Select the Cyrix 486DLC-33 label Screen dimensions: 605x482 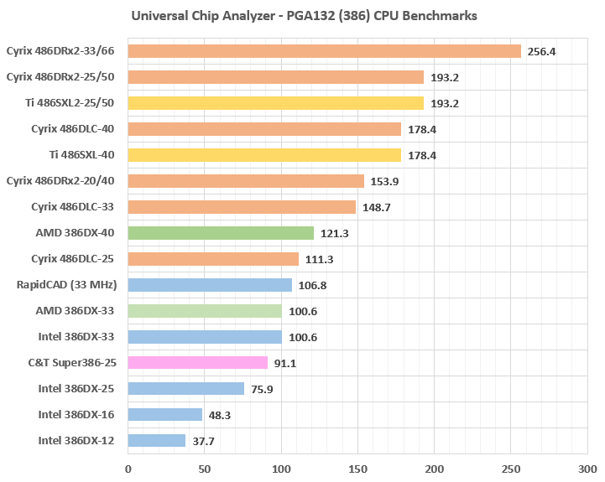(72, 207)
